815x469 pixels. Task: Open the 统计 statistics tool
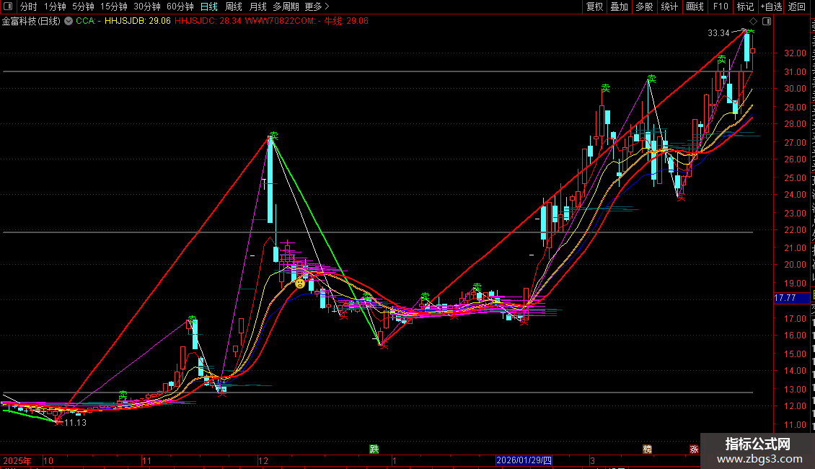(x=669, y=6)
